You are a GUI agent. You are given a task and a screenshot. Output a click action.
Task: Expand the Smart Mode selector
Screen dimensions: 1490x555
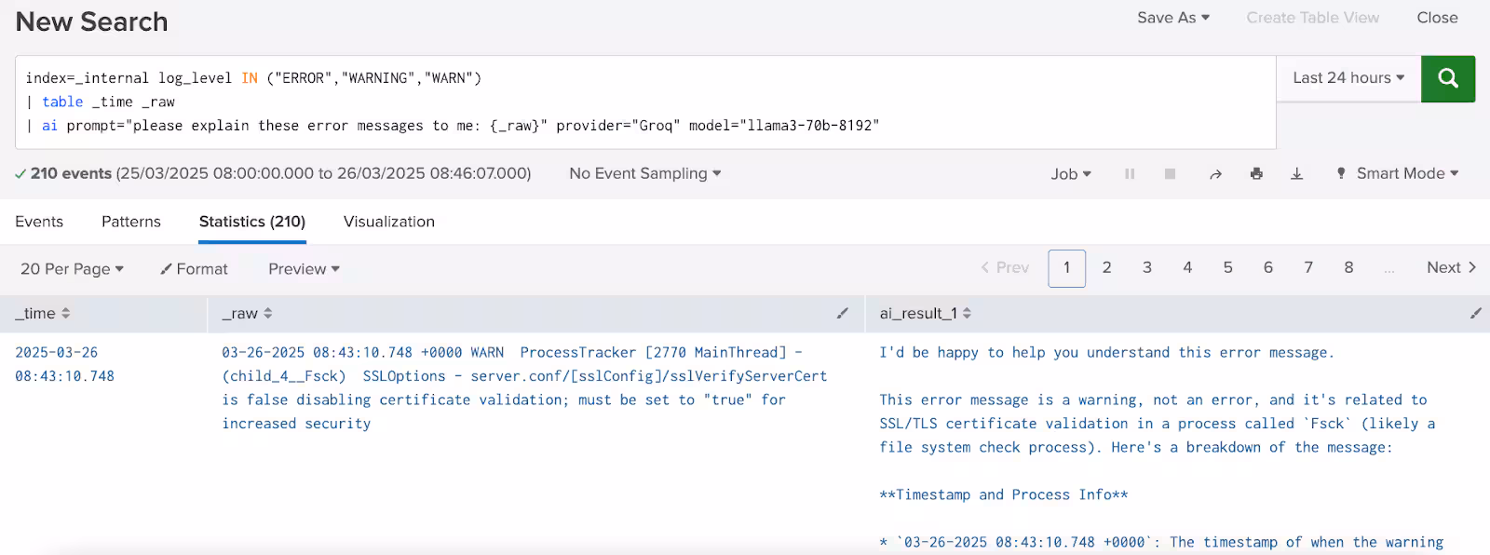click(1398, 174)
